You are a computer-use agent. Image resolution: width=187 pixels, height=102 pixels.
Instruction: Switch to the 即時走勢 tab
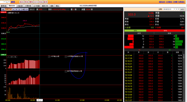12,6
